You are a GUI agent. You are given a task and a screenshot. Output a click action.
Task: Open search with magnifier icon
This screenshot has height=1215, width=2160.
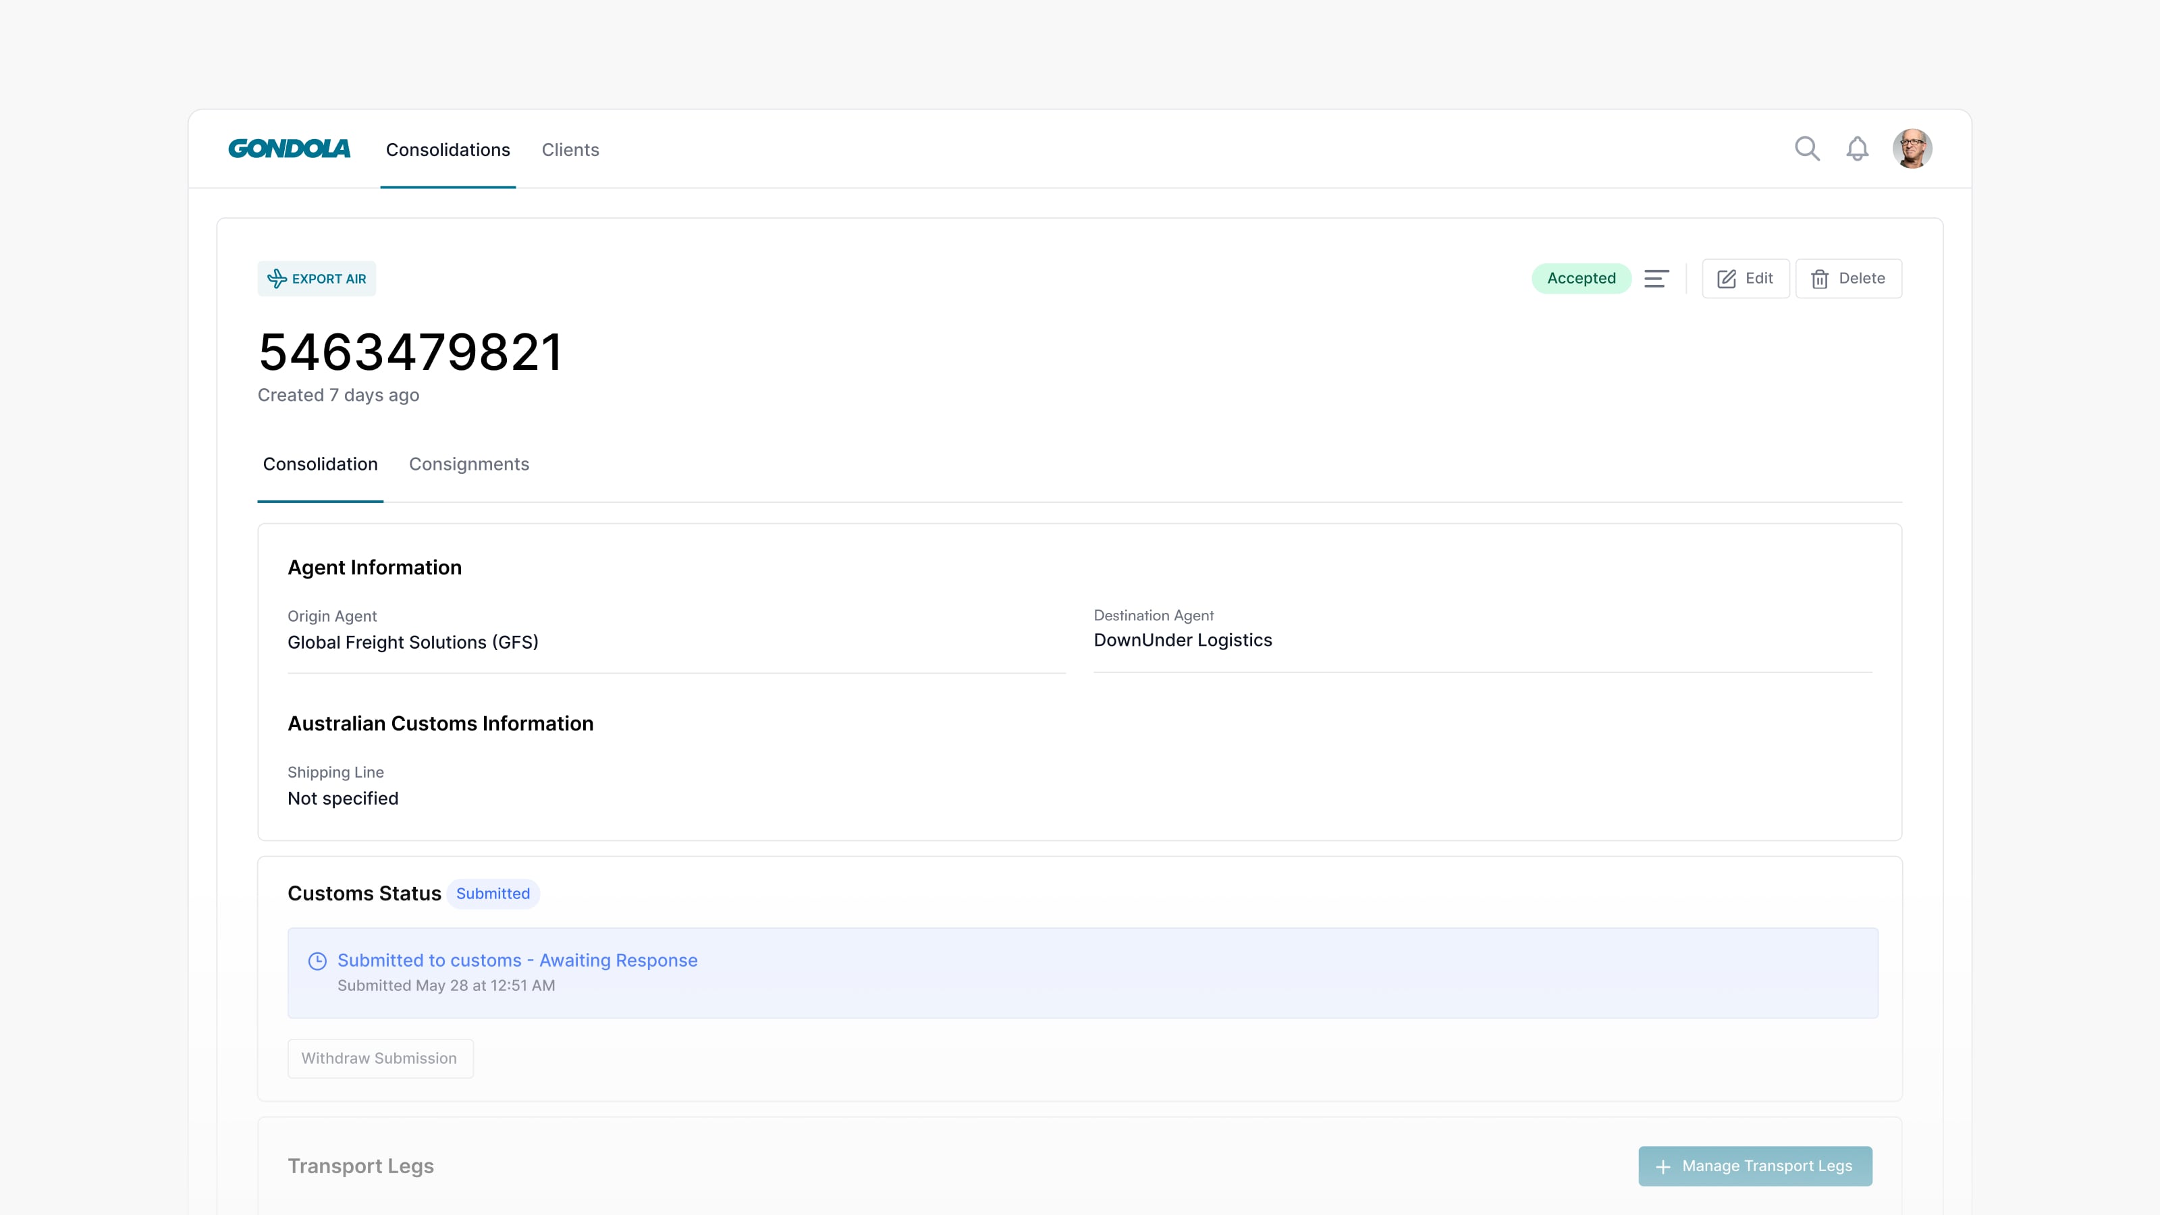pyautogui.click(x=1806, y=148)
